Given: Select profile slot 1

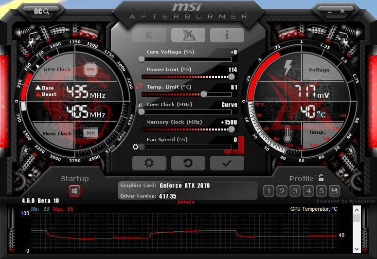Looking at the screenshot, I should [269, 191].
